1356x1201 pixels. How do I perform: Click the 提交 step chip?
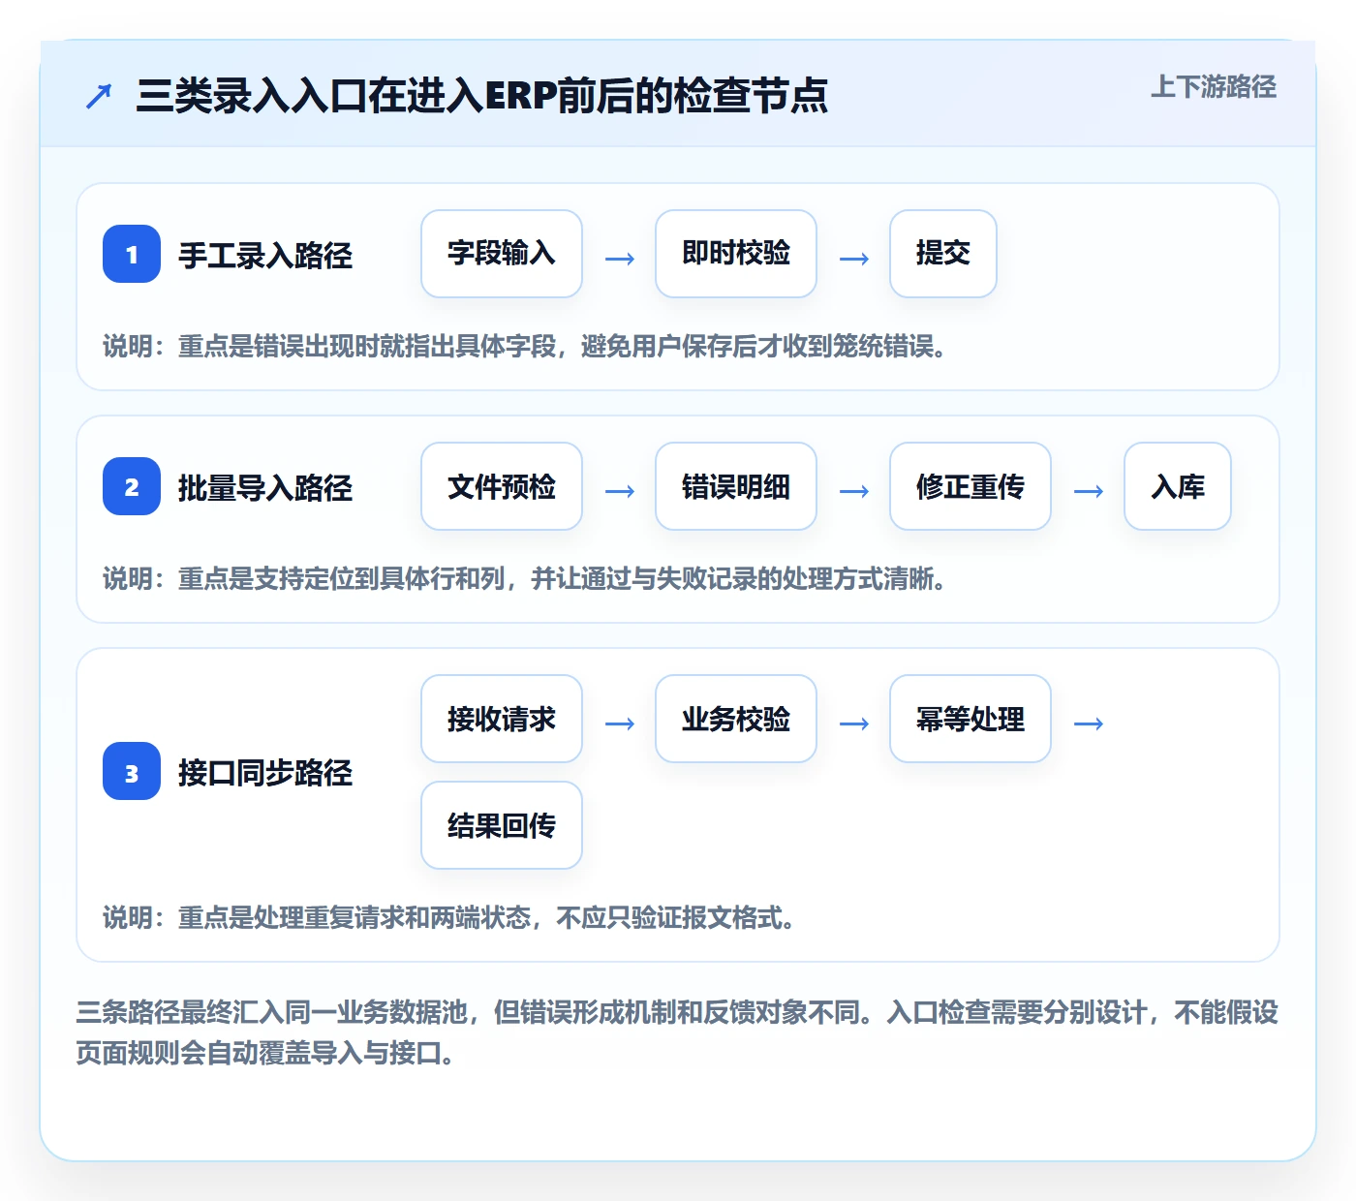(943, 254)
